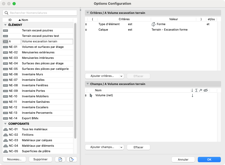Screen dimensions: 225x165
Task: Click the search magnifier icon
Action: pyautogui.click(x=6, y=13)
